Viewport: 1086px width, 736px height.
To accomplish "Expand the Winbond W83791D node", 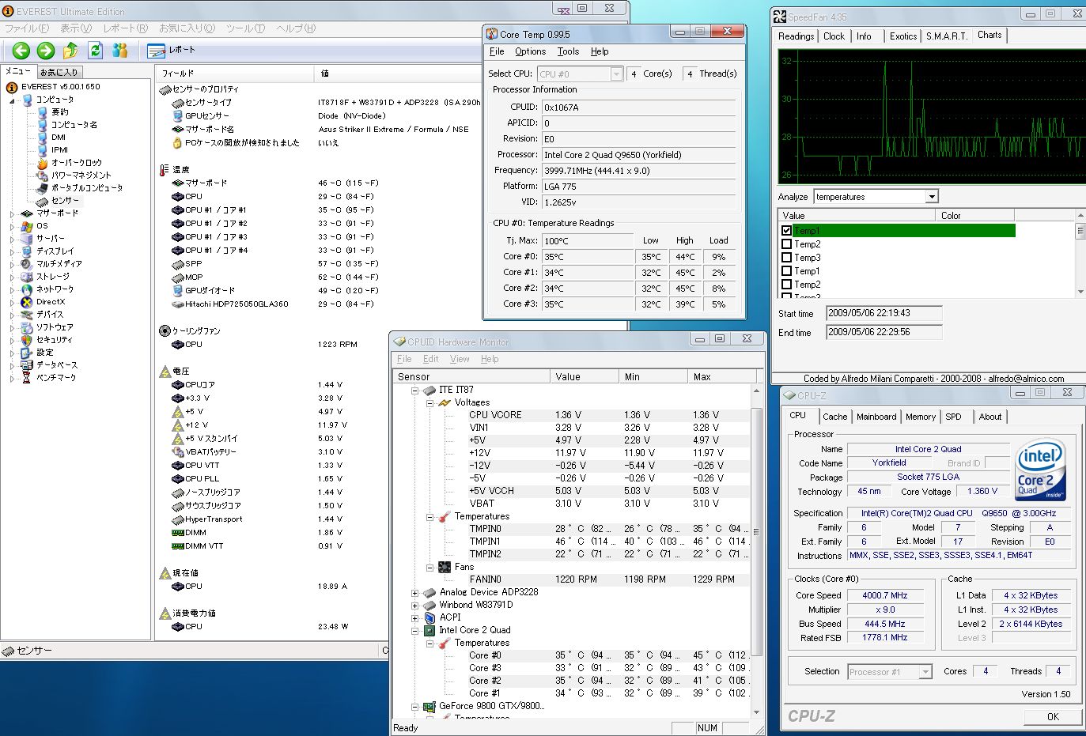I will (414, 605).
